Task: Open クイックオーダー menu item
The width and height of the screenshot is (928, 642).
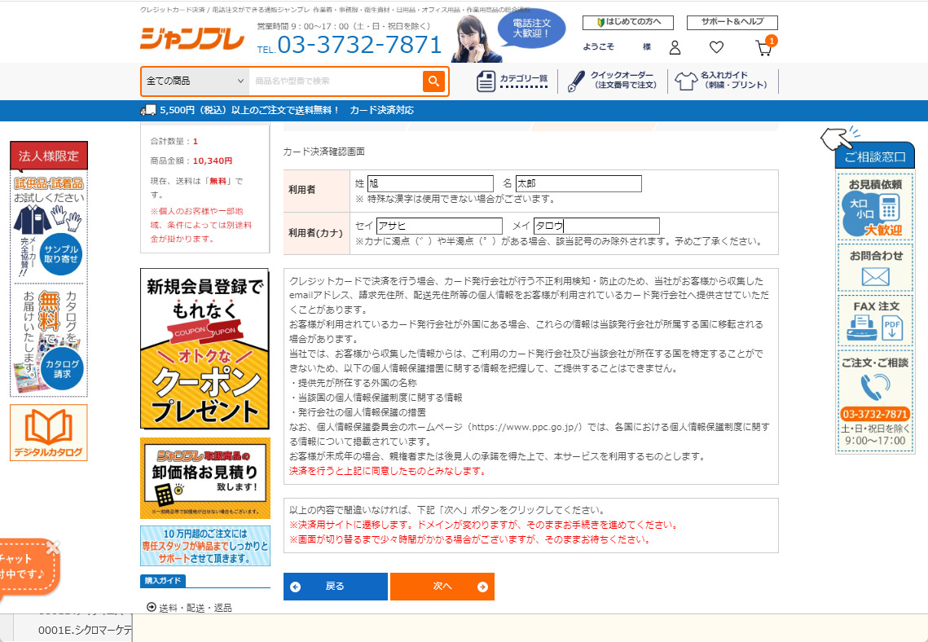Action: 612,81
